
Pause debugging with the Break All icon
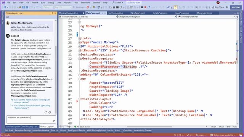pyautogui.click(x=142, y=7)
